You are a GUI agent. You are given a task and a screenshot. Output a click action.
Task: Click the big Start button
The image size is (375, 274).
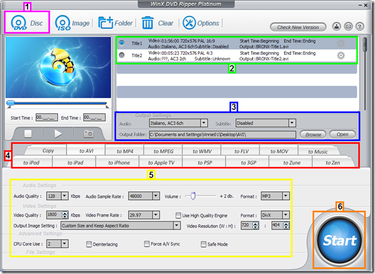click(339, 240)
